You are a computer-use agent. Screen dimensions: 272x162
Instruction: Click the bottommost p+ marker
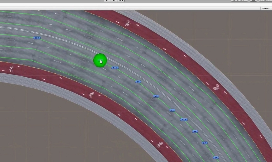pos(216,158)
